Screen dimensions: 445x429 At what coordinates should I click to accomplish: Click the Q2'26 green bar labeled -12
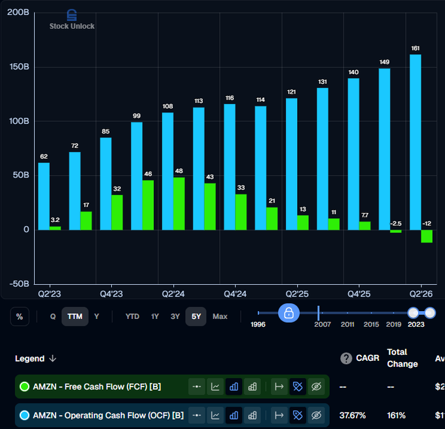pyautogui.click(x=427, y=236)
